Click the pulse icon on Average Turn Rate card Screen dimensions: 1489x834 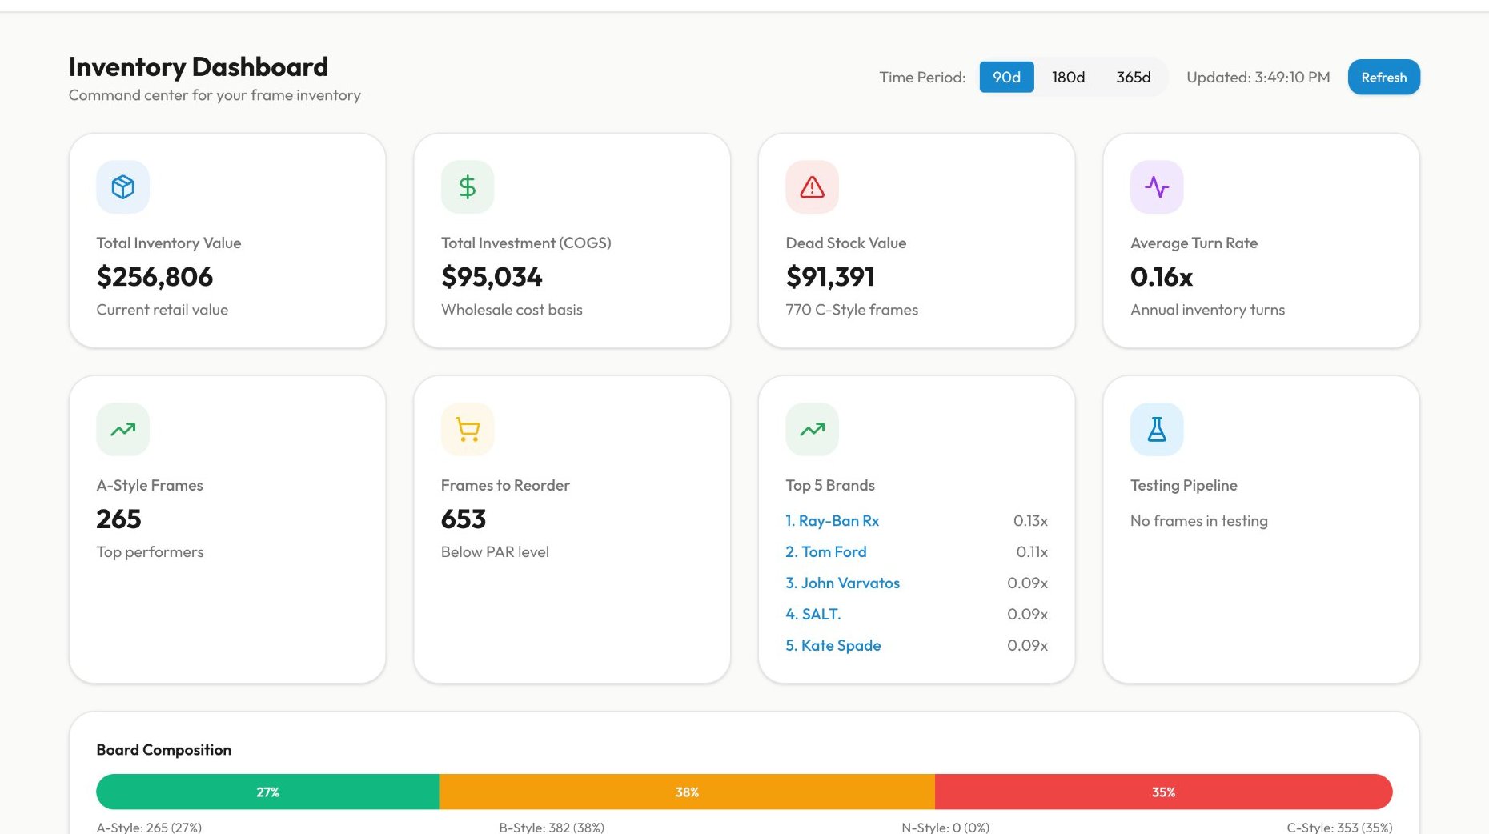point(1157,186)
